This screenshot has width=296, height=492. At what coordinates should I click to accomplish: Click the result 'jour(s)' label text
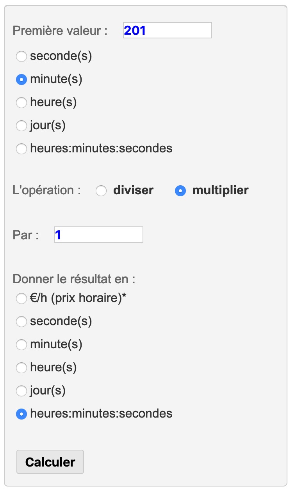48,391
